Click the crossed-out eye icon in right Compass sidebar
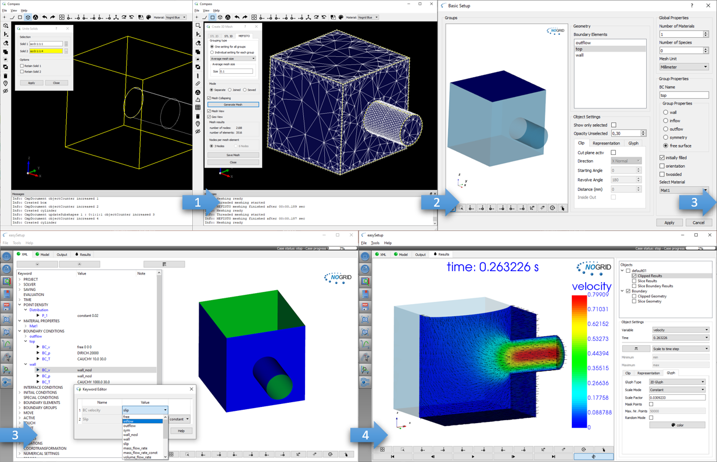 tap(198, 132)
